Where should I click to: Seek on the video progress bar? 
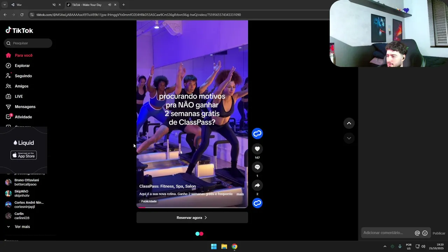pos(192,207)
